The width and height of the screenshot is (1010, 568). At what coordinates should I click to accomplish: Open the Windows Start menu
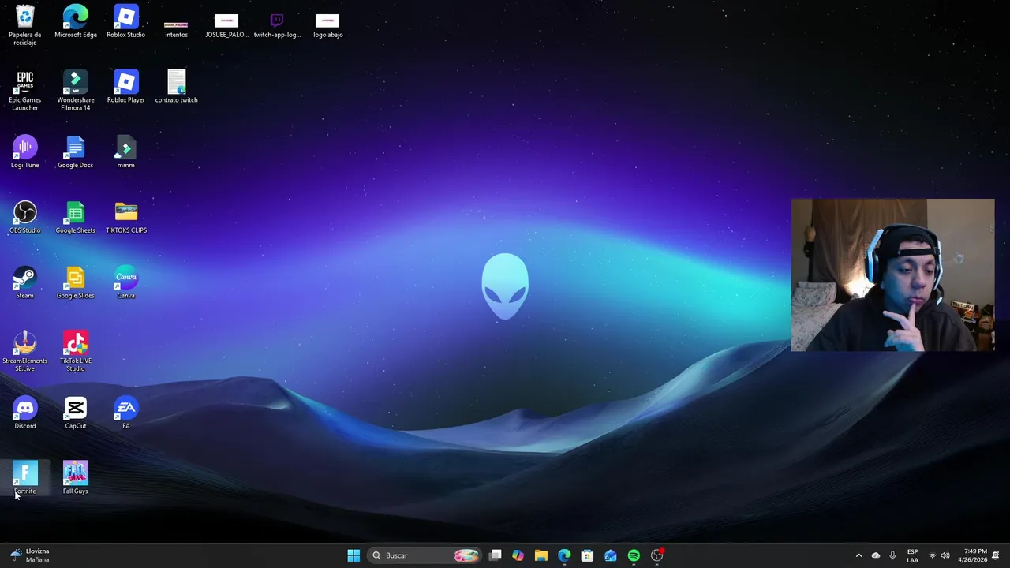[353, 555]
